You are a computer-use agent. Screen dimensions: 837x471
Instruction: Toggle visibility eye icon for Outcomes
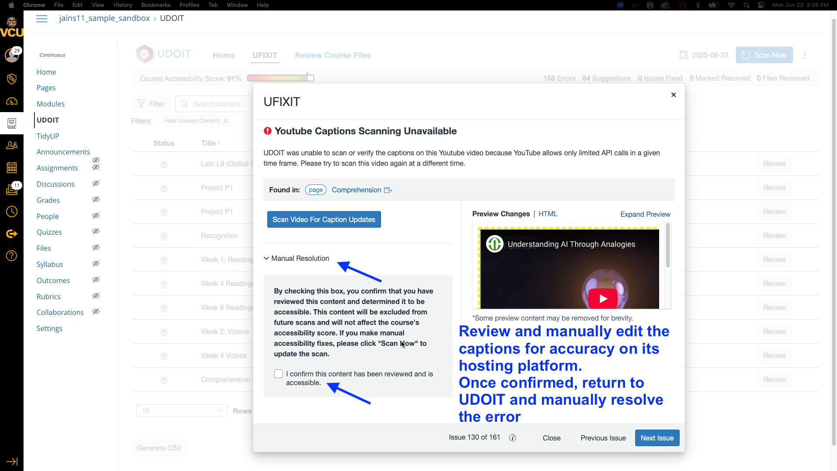(x=96, y=280)
